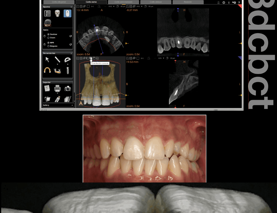Choose the protractor angle measurement tool
Image resolution: width=277 pixels, height=213 pixels.
(x=68, y=60)
